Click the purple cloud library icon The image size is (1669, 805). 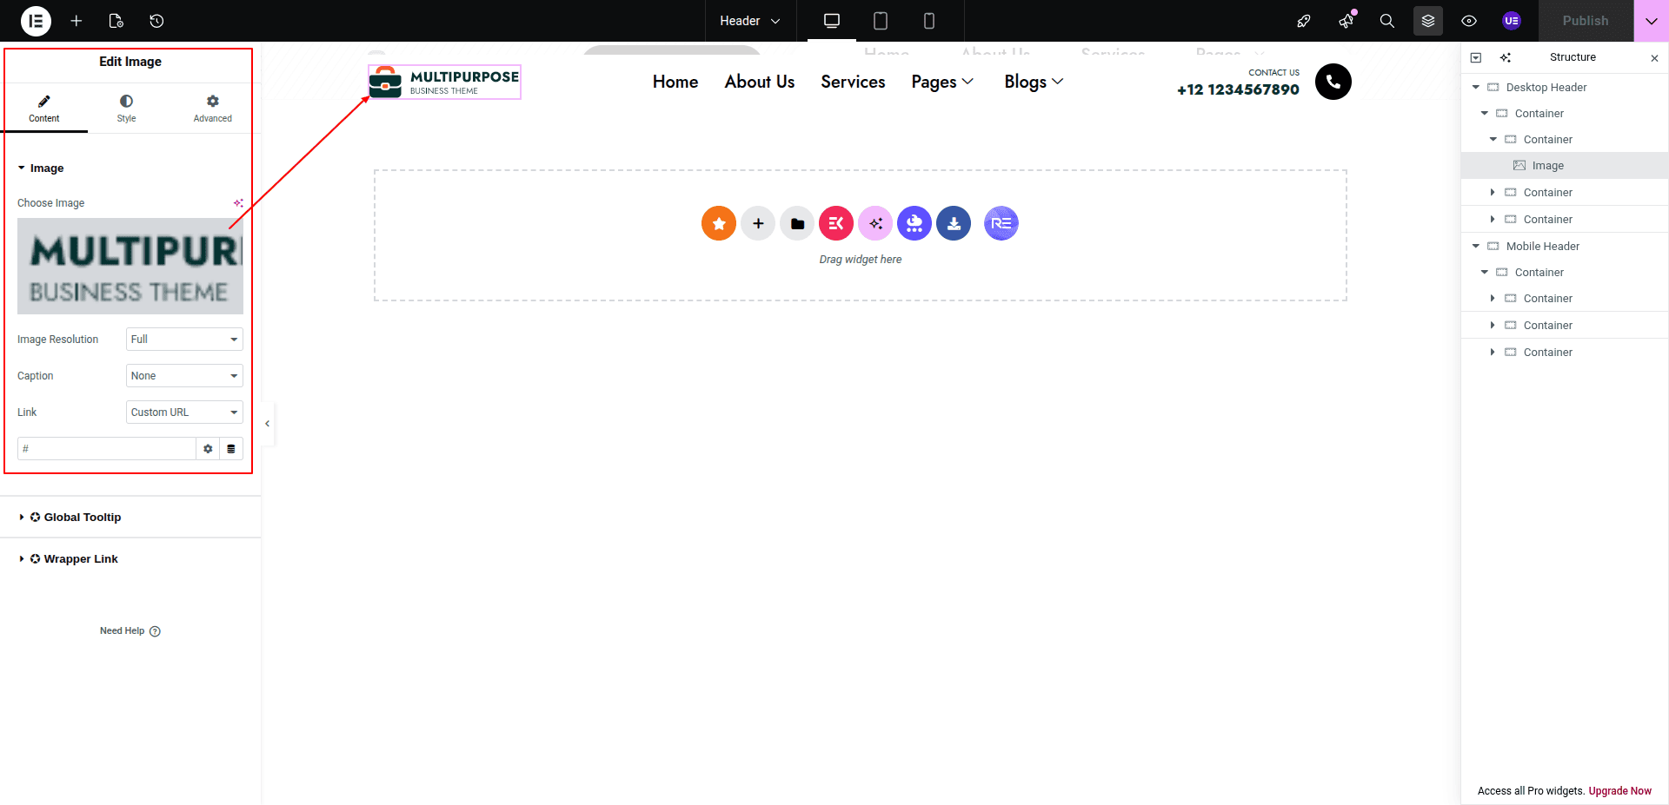tap(914, 223)
